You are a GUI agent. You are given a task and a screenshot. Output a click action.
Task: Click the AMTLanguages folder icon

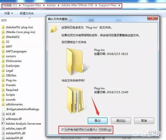pos(3,51)
